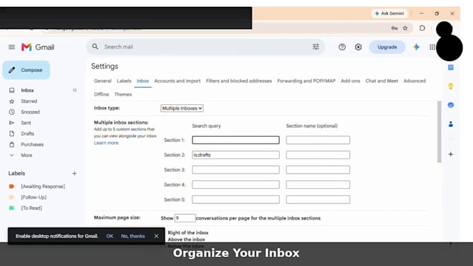This screenshot has height=266, width=473.
Task: Switch to the Offline tab
Action: point(102,94)
